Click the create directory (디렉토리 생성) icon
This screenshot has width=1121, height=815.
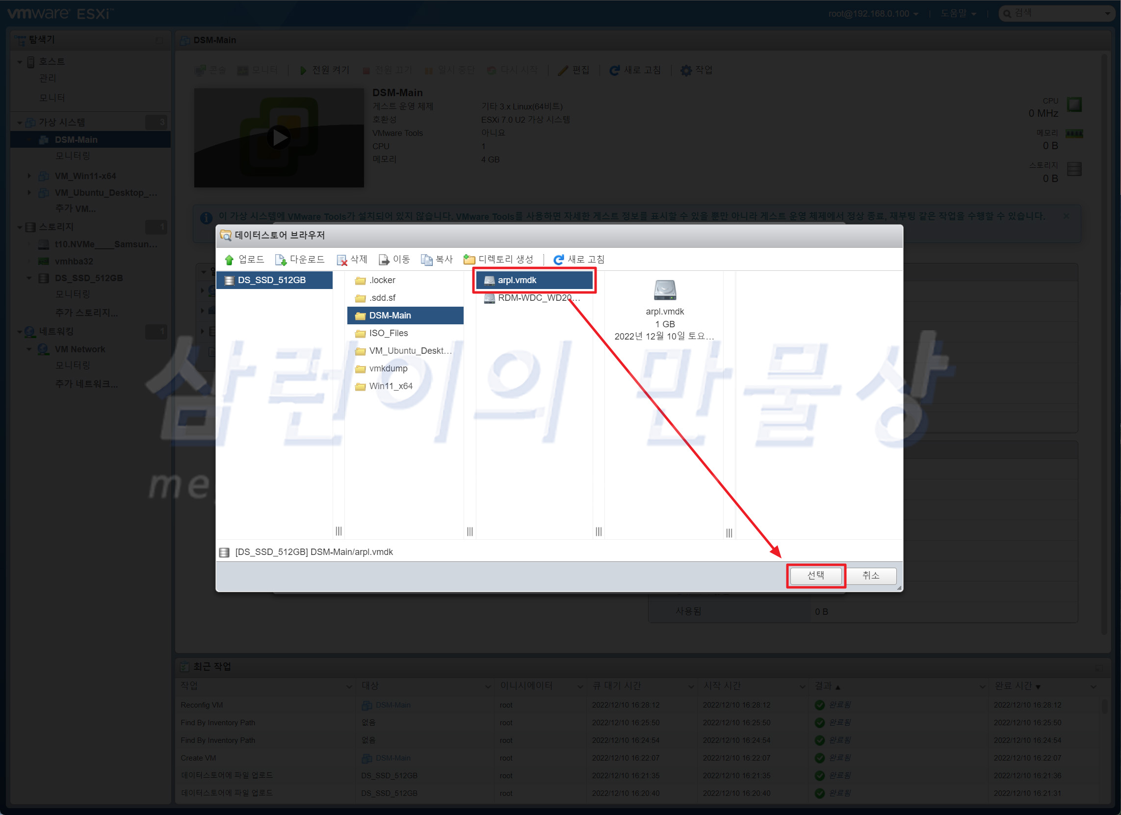[x=469, y=260]
